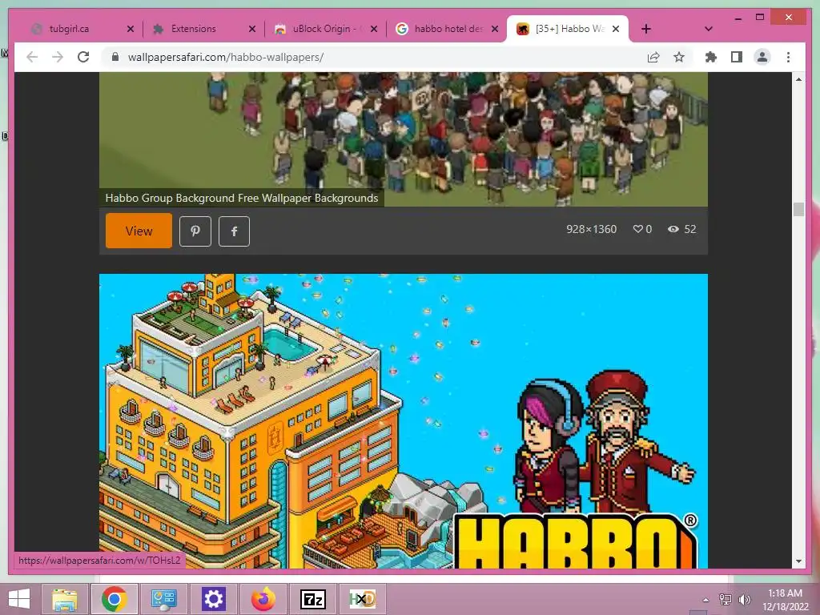Click the 928×1360 resolution text
The image size is (820, 615).
(592, 229)
